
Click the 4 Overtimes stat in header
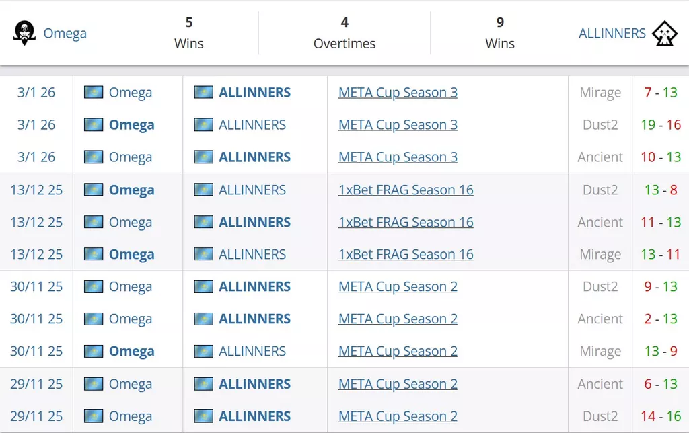coord(344,33)
